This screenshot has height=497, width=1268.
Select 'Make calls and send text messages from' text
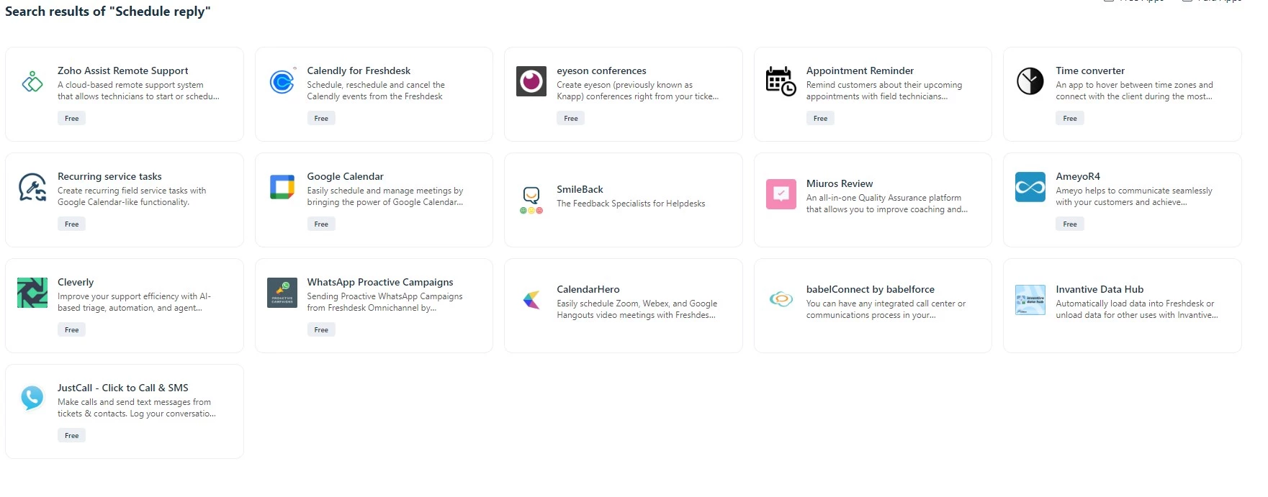(x=135, y=402)
